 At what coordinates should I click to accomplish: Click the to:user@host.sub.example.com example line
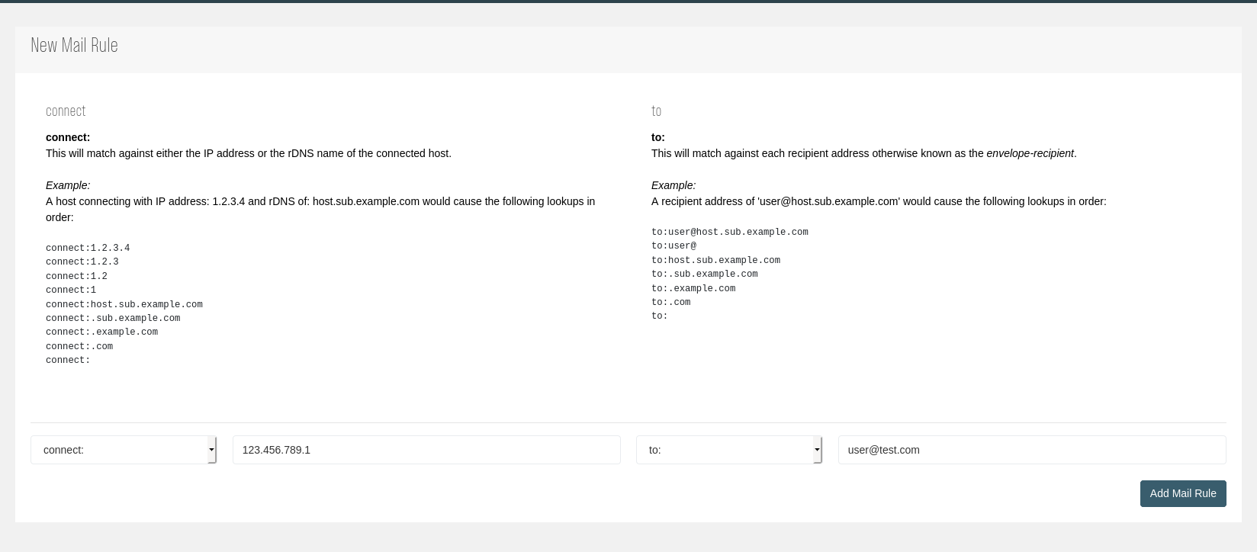[x=729, y=232]
